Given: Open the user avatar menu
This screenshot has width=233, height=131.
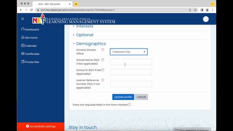Looking at the screenshot, I should [206, 19].
